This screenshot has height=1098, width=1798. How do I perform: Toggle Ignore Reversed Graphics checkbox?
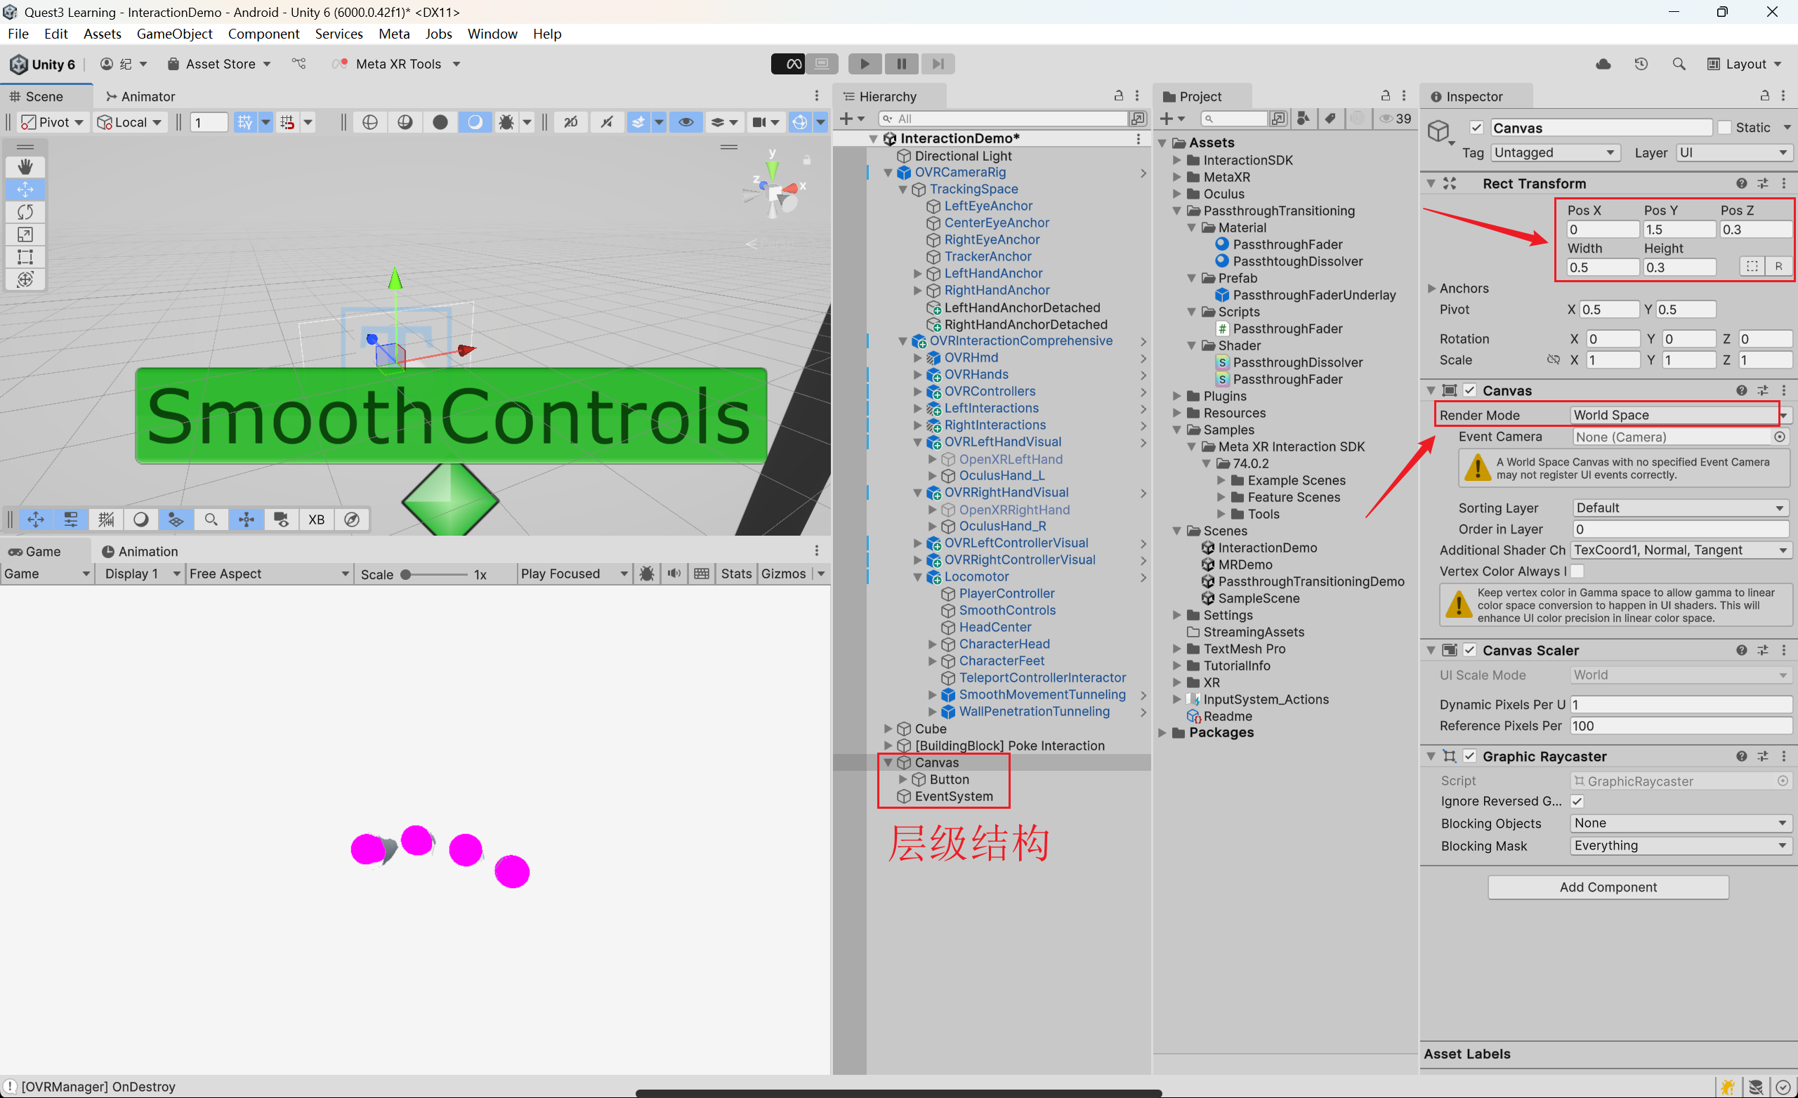(1577, 801)
